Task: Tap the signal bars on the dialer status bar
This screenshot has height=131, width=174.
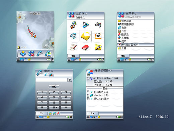Action: 41,117
